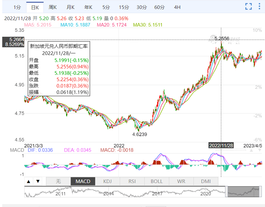This screenshot has height=207, width=265.
Task: Switch to the 4H timeframe
Action: [177, 7]
